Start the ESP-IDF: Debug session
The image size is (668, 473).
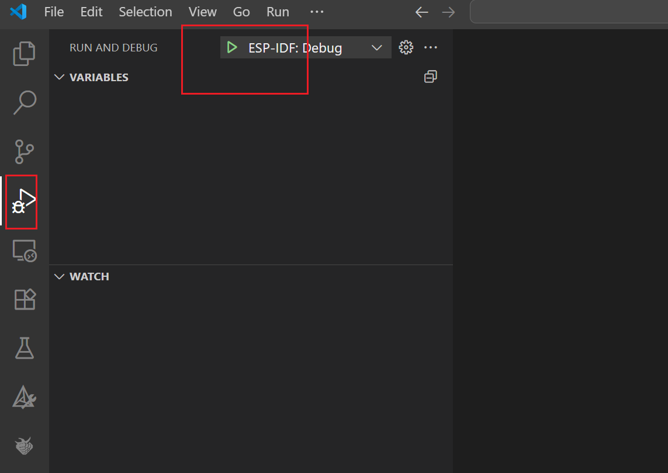(231, 47)
